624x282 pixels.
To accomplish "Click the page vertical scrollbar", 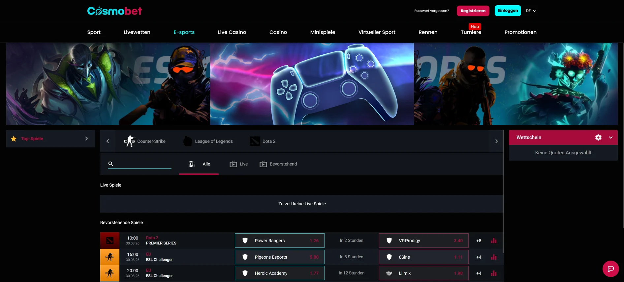I will (623, 135).
